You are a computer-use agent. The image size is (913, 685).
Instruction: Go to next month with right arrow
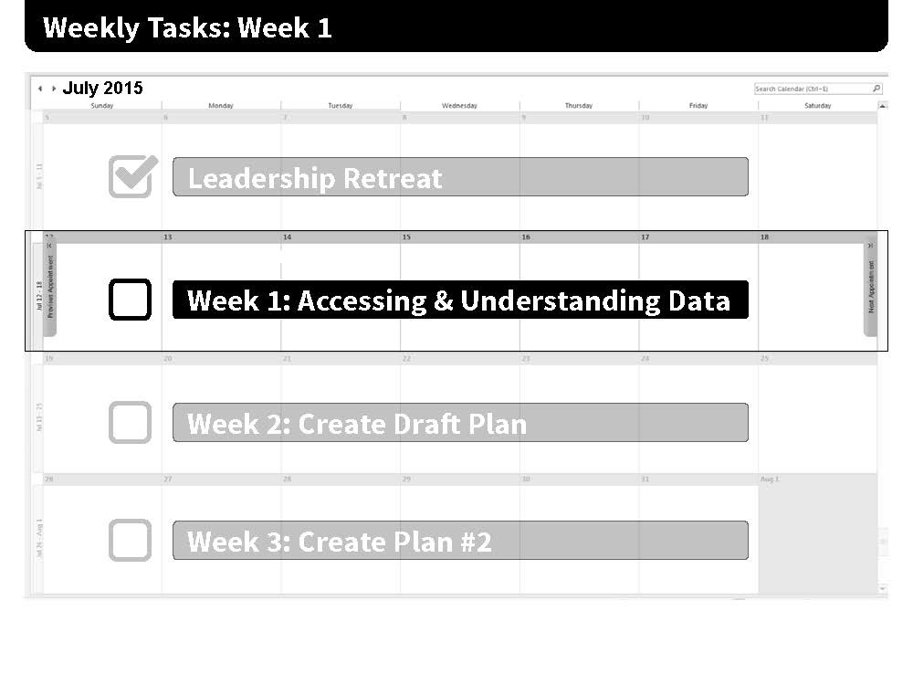click(54, 89)
